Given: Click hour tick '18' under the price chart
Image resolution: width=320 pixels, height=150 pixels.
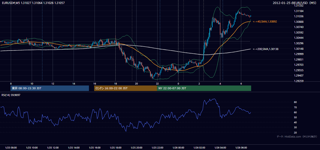Looking at the screenshot, I should [x=115, y=83].
